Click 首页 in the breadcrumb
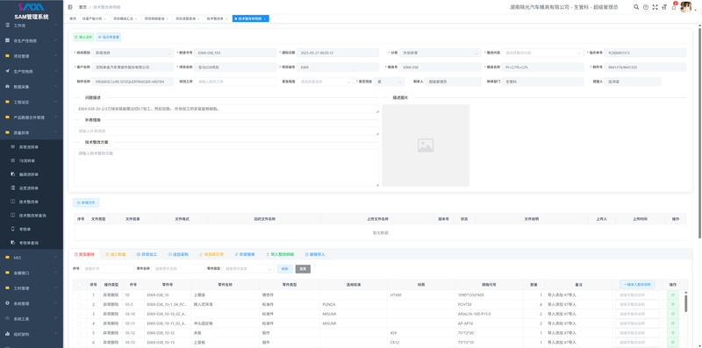 [82, 7]
